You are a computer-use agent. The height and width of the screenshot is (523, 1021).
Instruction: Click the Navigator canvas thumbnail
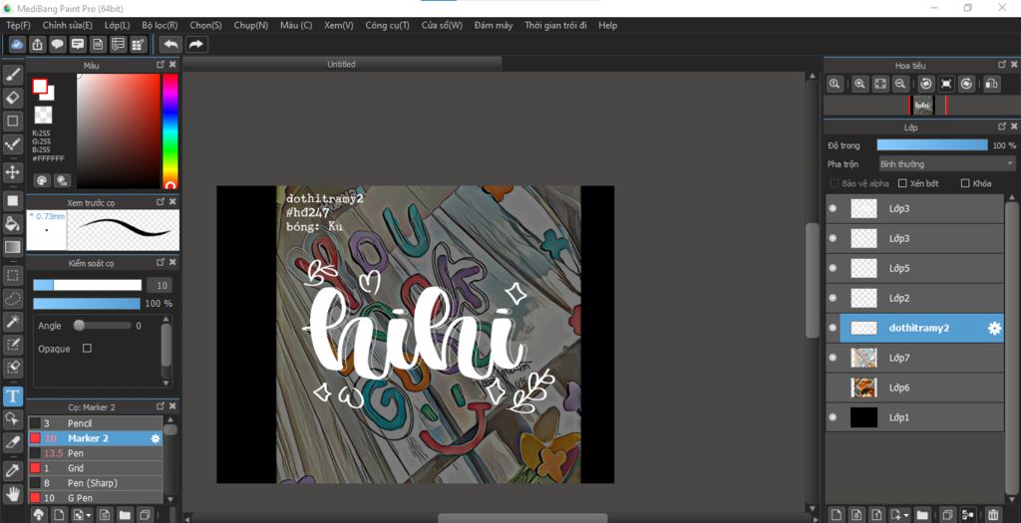tap(923, 106)
